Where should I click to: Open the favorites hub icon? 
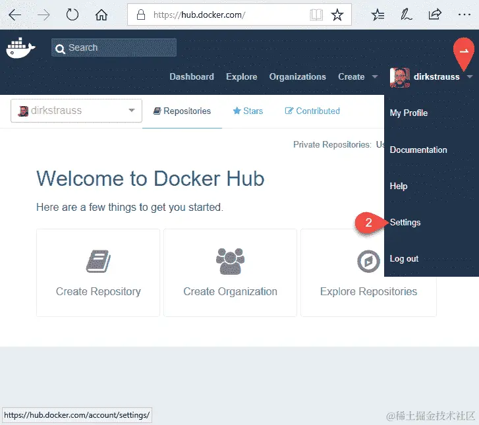pos(378,14)
